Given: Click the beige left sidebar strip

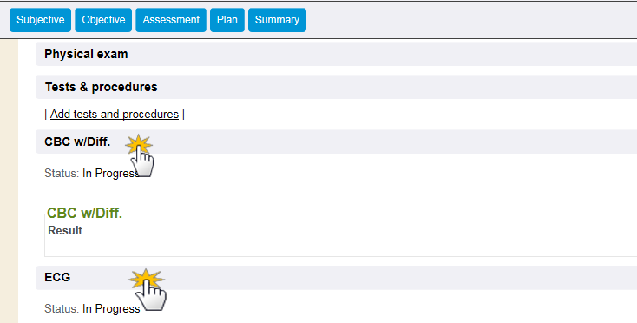Looking at the screenshot, I should coord(9,181).
